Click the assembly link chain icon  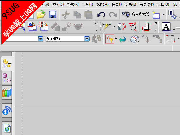pyautogui.click(x=97, y=39)
